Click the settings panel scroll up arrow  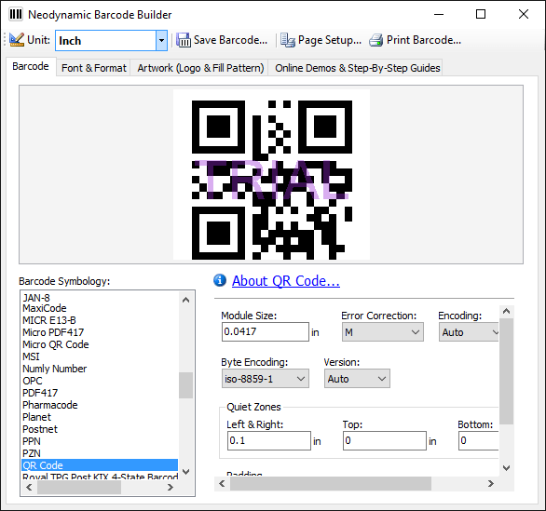click(506, 311)
